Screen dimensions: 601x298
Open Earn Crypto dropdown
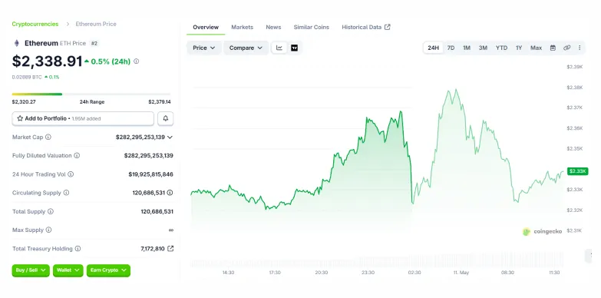[x=108, y=270]
